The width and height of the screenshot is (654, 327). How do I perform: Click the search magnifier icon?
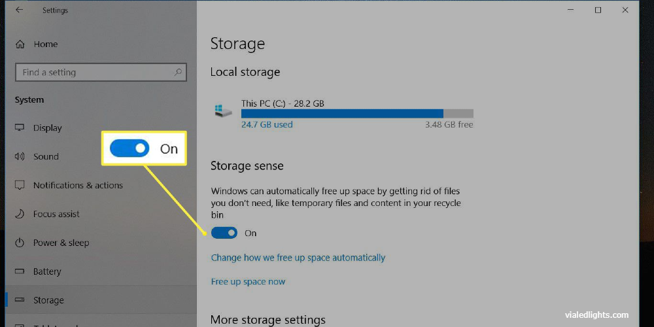click(x=178, y=72)
